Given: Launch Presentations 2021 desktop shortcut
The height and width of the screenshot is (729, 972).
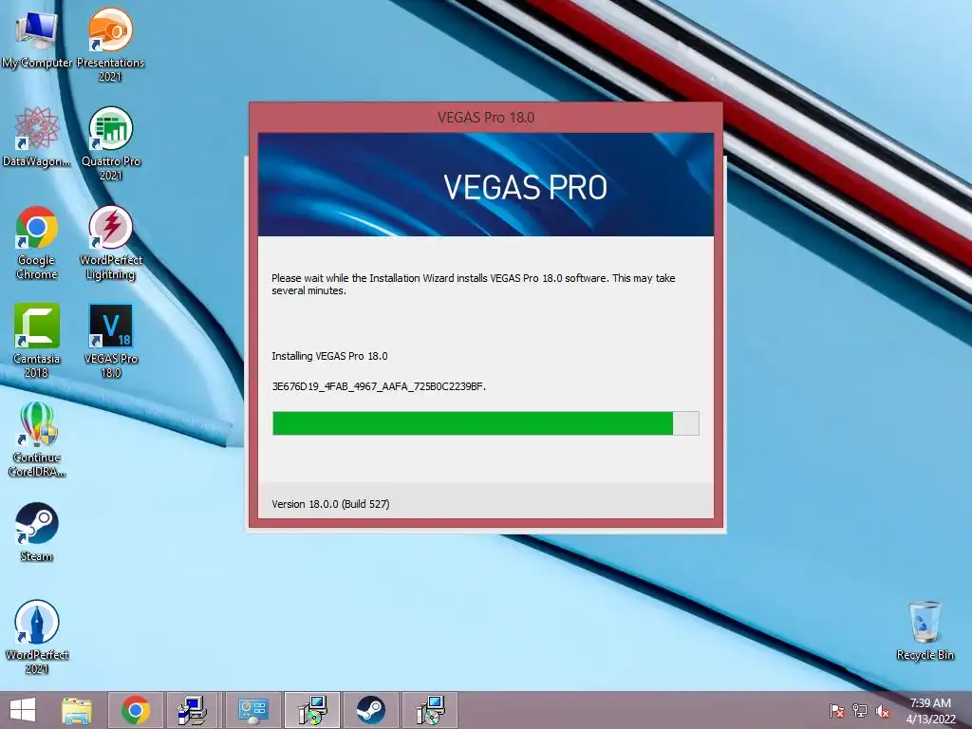Looking at the screenshot, I should [x=110, y=44].
